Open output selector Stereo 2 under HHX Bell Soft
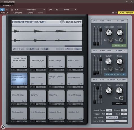 (78, 122)
